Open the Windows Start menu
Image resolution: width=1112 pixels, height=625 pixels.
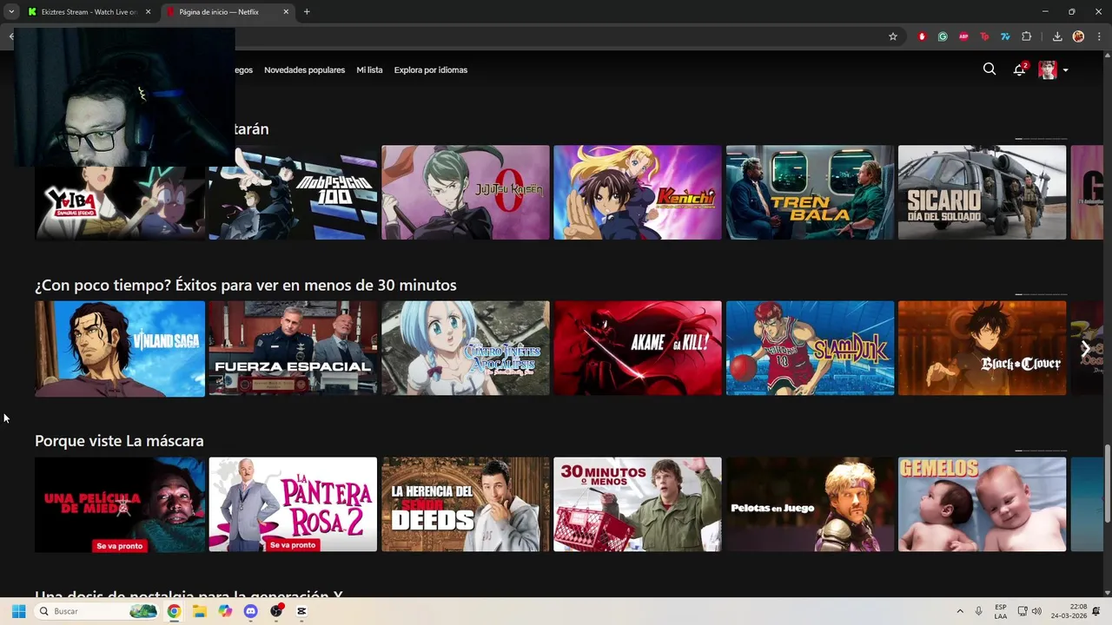pyautogui.click(x=18, y=611)
